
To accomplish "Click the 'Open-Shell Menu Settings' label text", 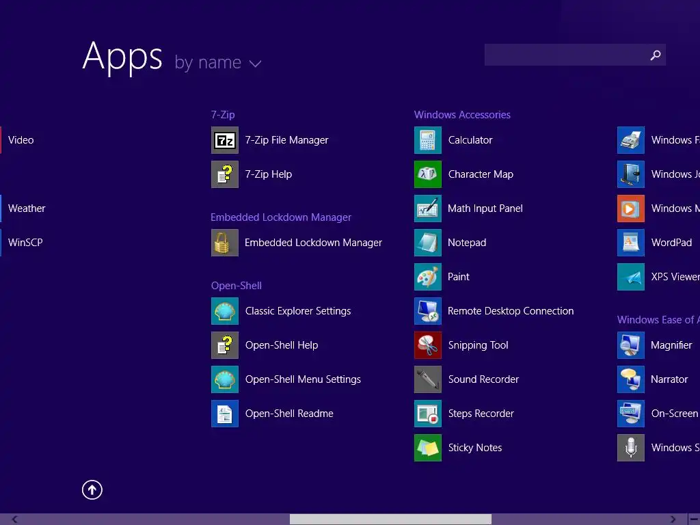I will coord(303,379).
